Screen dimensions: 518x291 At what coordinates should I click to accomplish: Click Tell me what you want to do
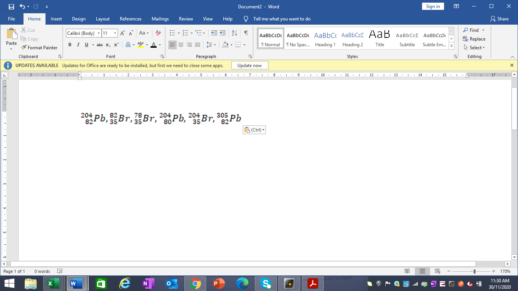pos(282,19)
